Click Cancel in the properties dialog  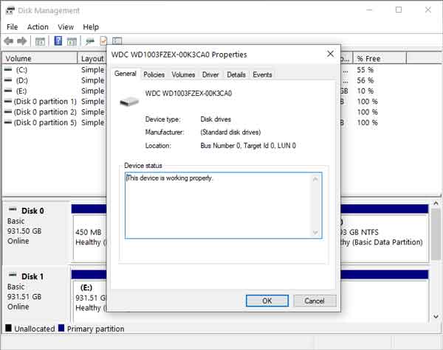pos(315,301)
